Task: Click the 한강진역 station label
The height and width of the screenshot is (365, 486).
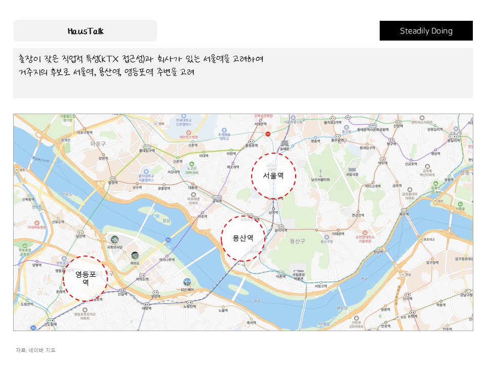Action: click(x=358, y=215)
